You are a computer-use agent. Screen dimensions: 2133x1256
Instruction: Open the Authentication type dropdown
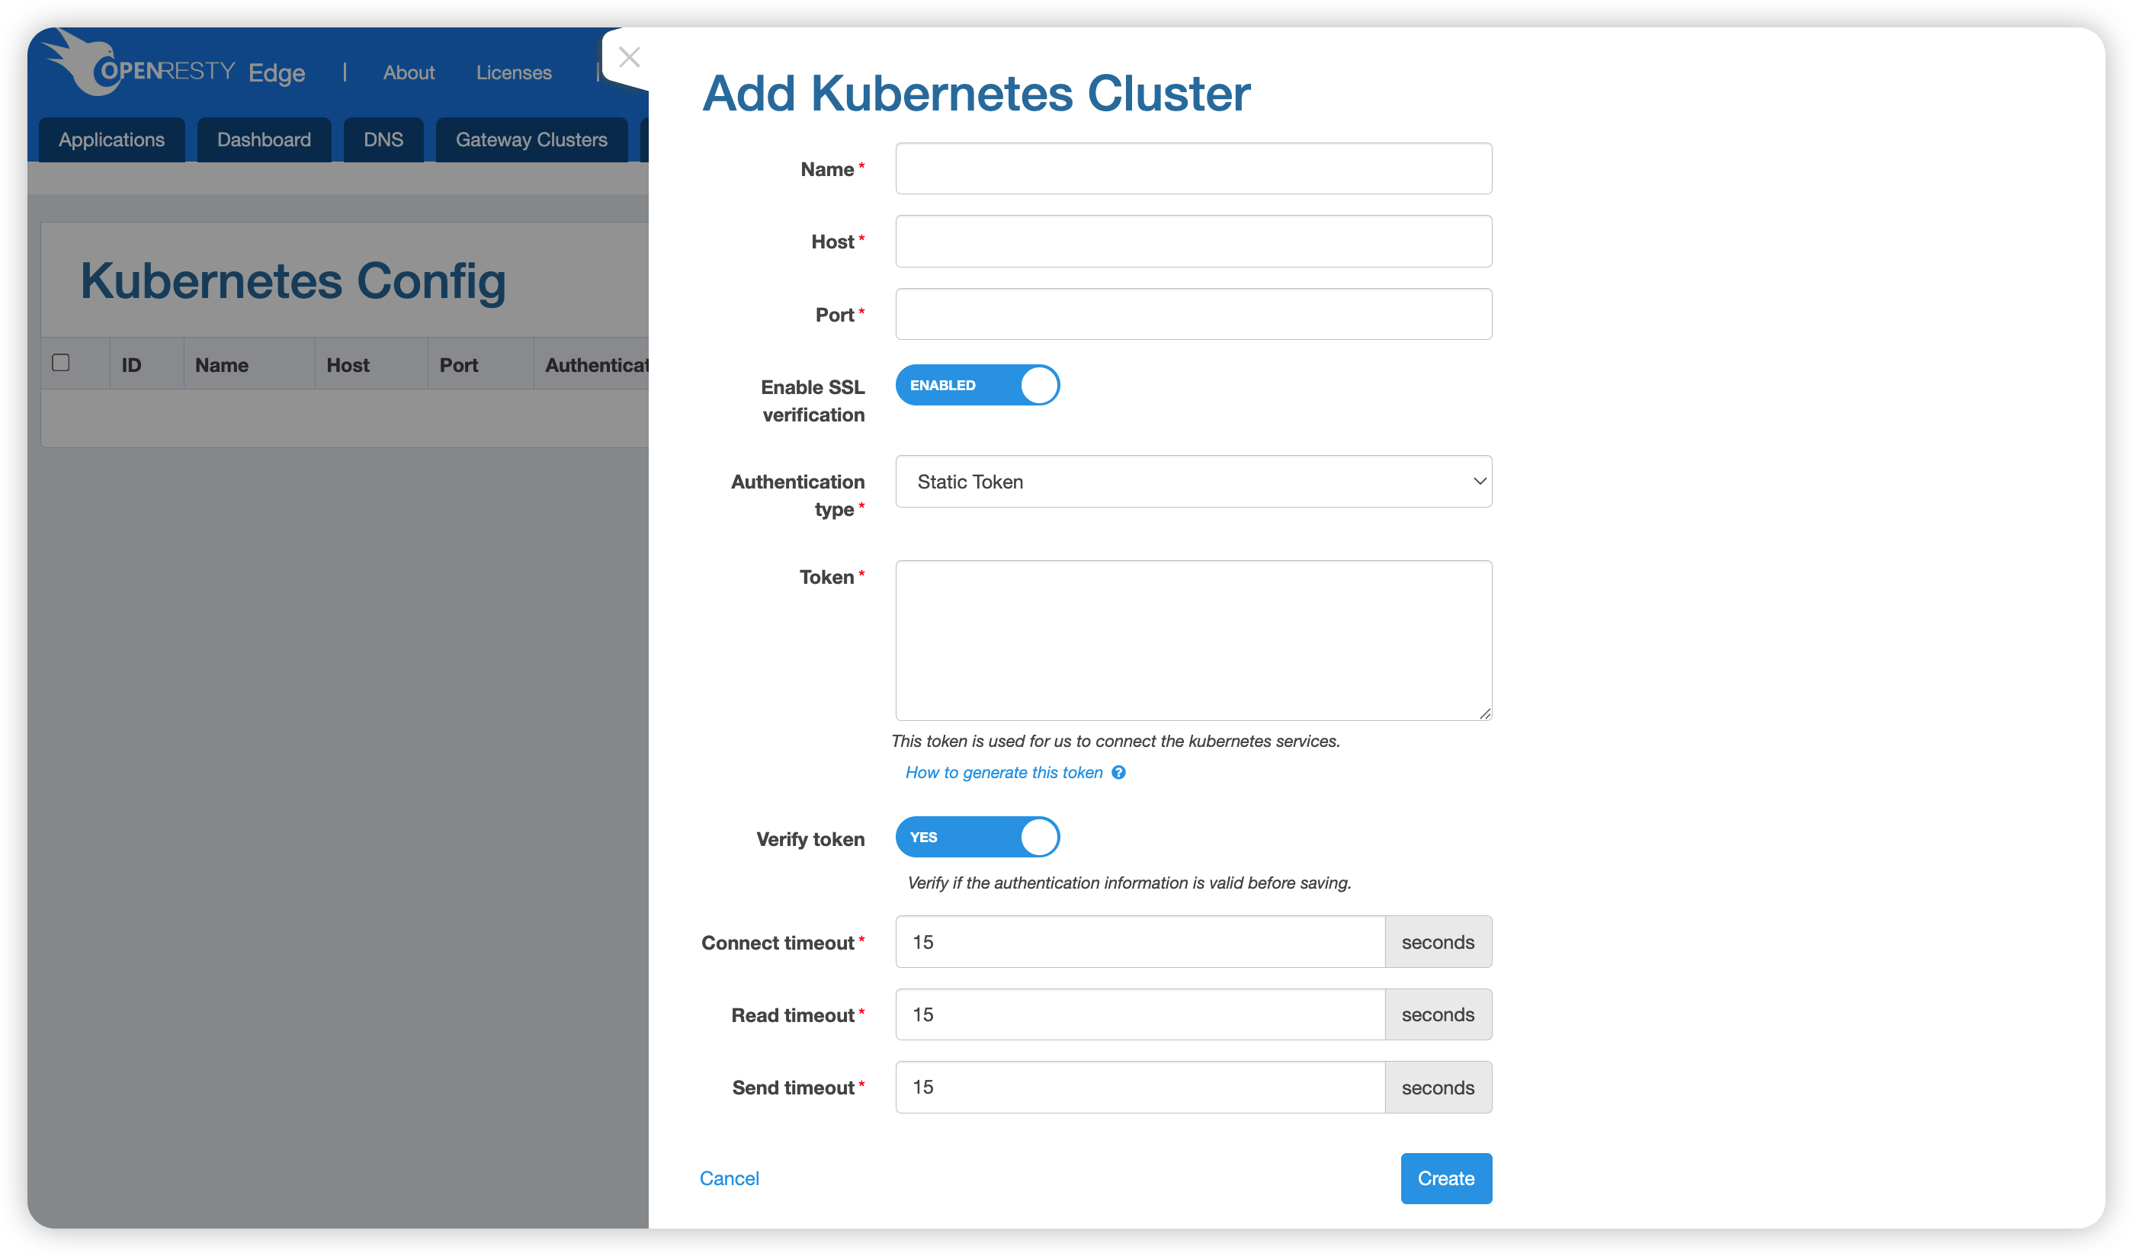(x=1192, y=482)
